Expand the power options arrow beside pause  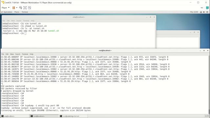(x=17, y=8)
